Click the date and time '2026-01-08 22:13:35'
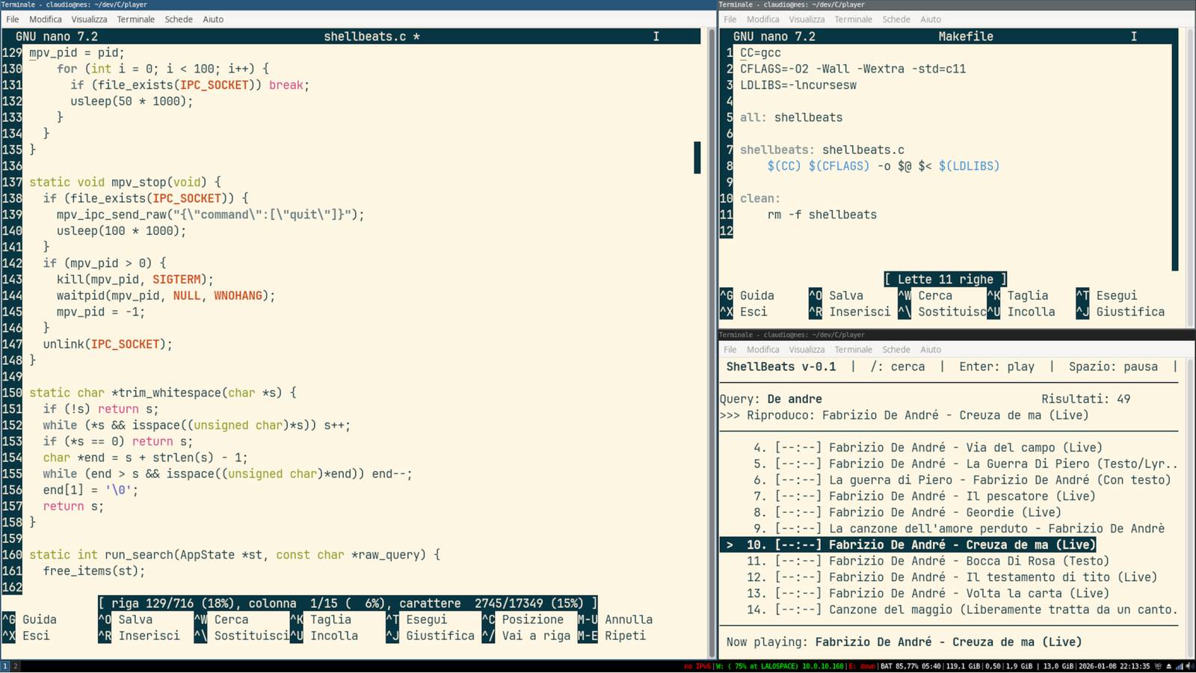This screenshot has width=1196, height=673. 1114,666
